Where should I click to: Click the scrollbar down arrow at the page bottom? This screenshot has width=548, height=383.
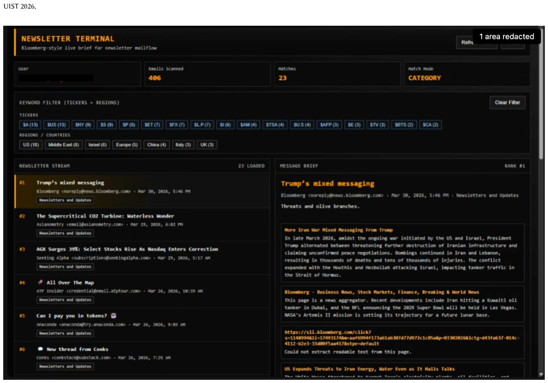coord(542,374)
